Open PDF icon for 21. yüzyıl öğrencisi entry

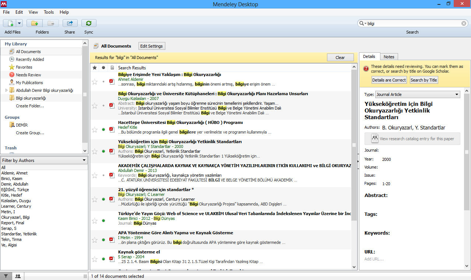(112, 199)
